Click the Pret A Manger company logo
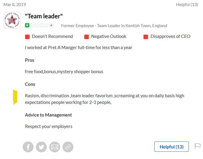203x159 pixels. (x=12, y=20)
